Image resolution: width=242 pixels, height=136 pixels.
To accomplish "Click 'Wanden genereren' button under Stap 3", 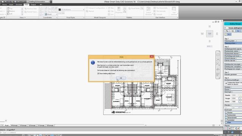I will 233,74.
